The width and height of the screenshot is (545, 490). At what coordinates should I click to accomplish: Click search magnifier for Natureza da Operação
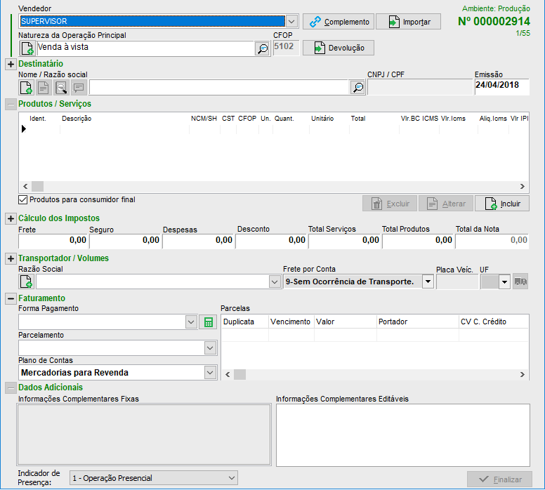[x=262, y=48]
